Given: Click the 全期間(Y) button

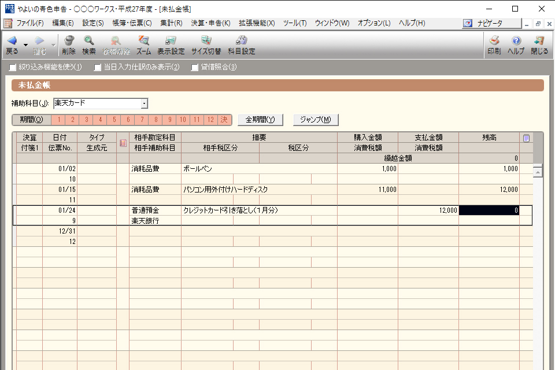Looking at the screenshot, I should [x=260, y=120].
